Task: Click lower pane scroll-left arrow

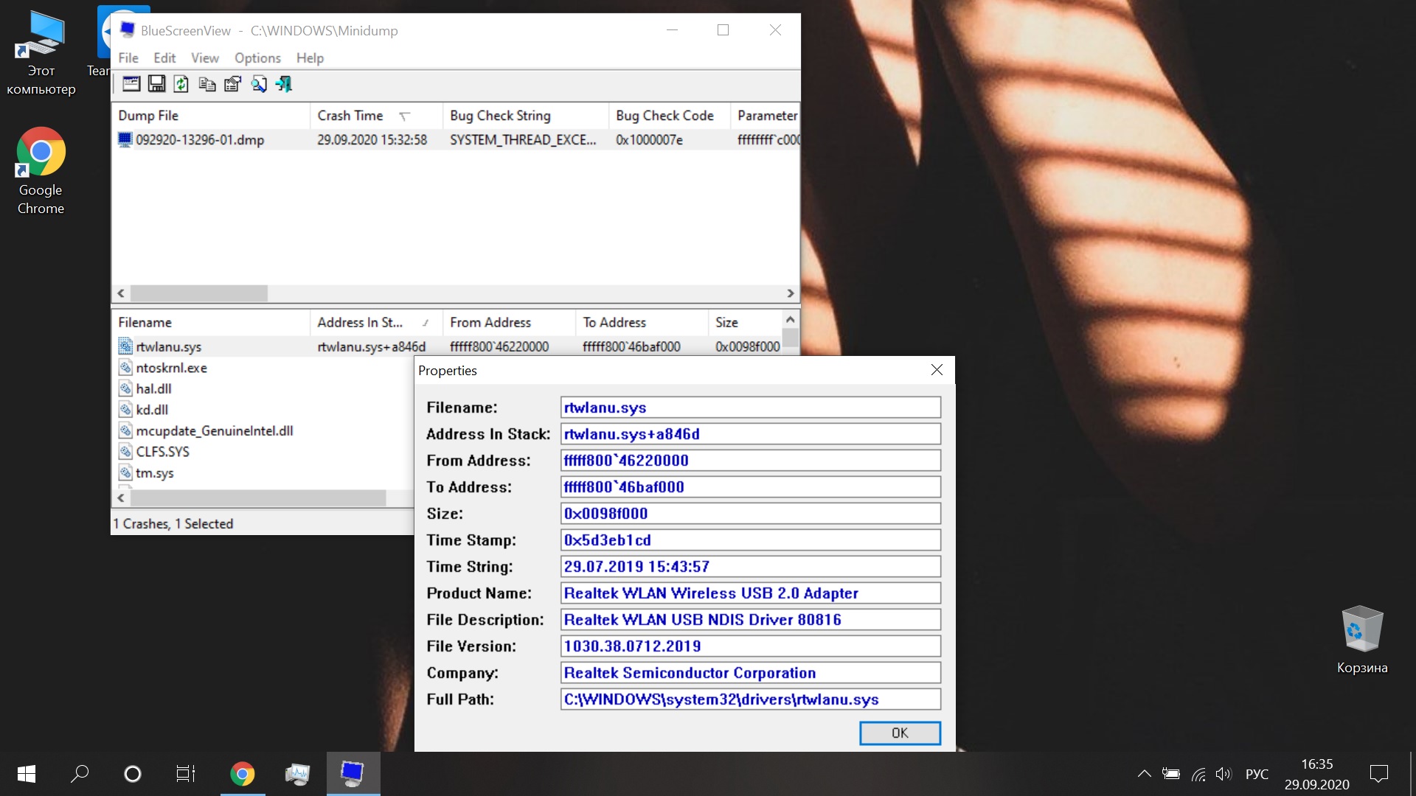Action: coord(121,498)
